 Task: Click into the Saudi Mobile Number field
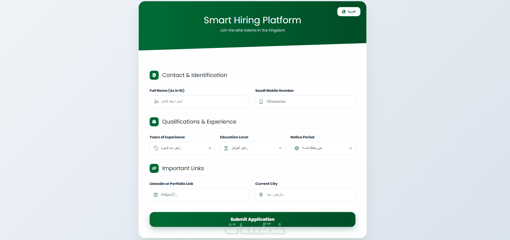pyautogui.click(x=308, y=102)
